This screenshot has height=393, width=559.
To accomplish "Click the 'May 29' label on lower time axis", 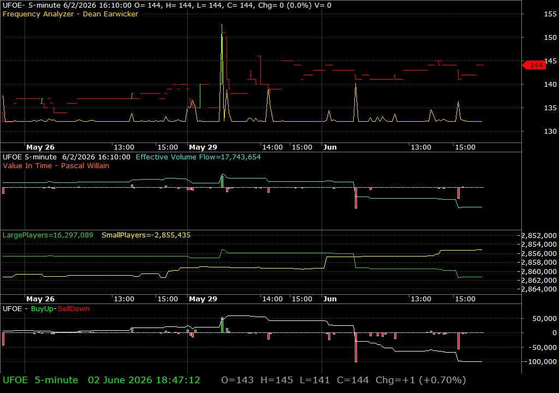I will click(x=203, y=299).
